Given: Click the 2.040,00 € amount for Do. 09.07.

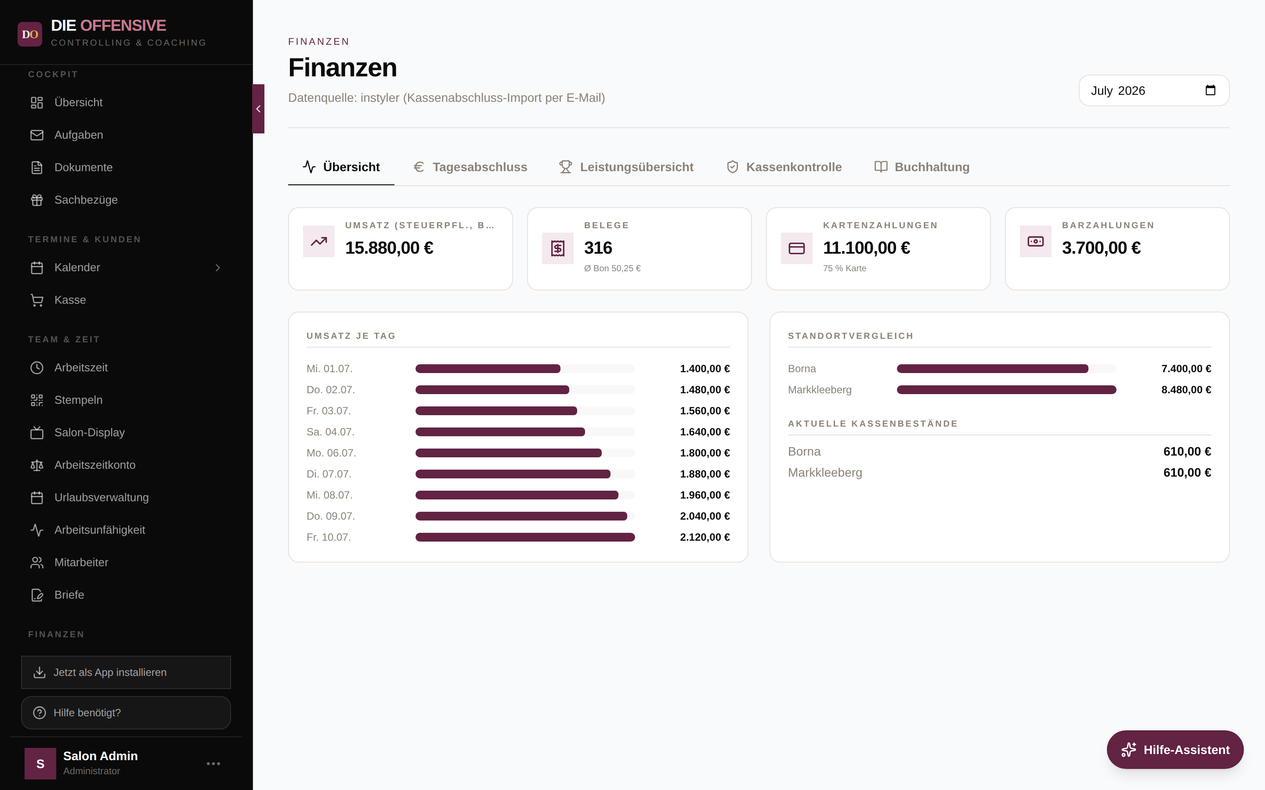Looking at the screenshot, I should (x=705, y=516).
